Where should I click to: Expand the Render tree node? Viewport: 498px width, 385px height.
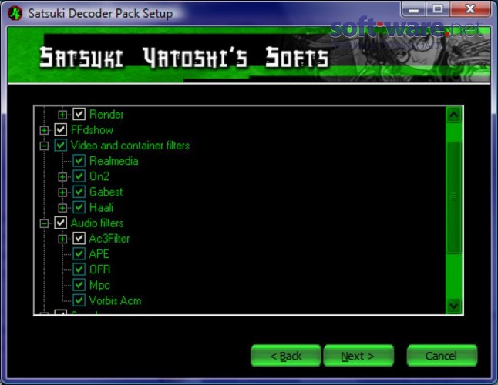pos(62,115)
